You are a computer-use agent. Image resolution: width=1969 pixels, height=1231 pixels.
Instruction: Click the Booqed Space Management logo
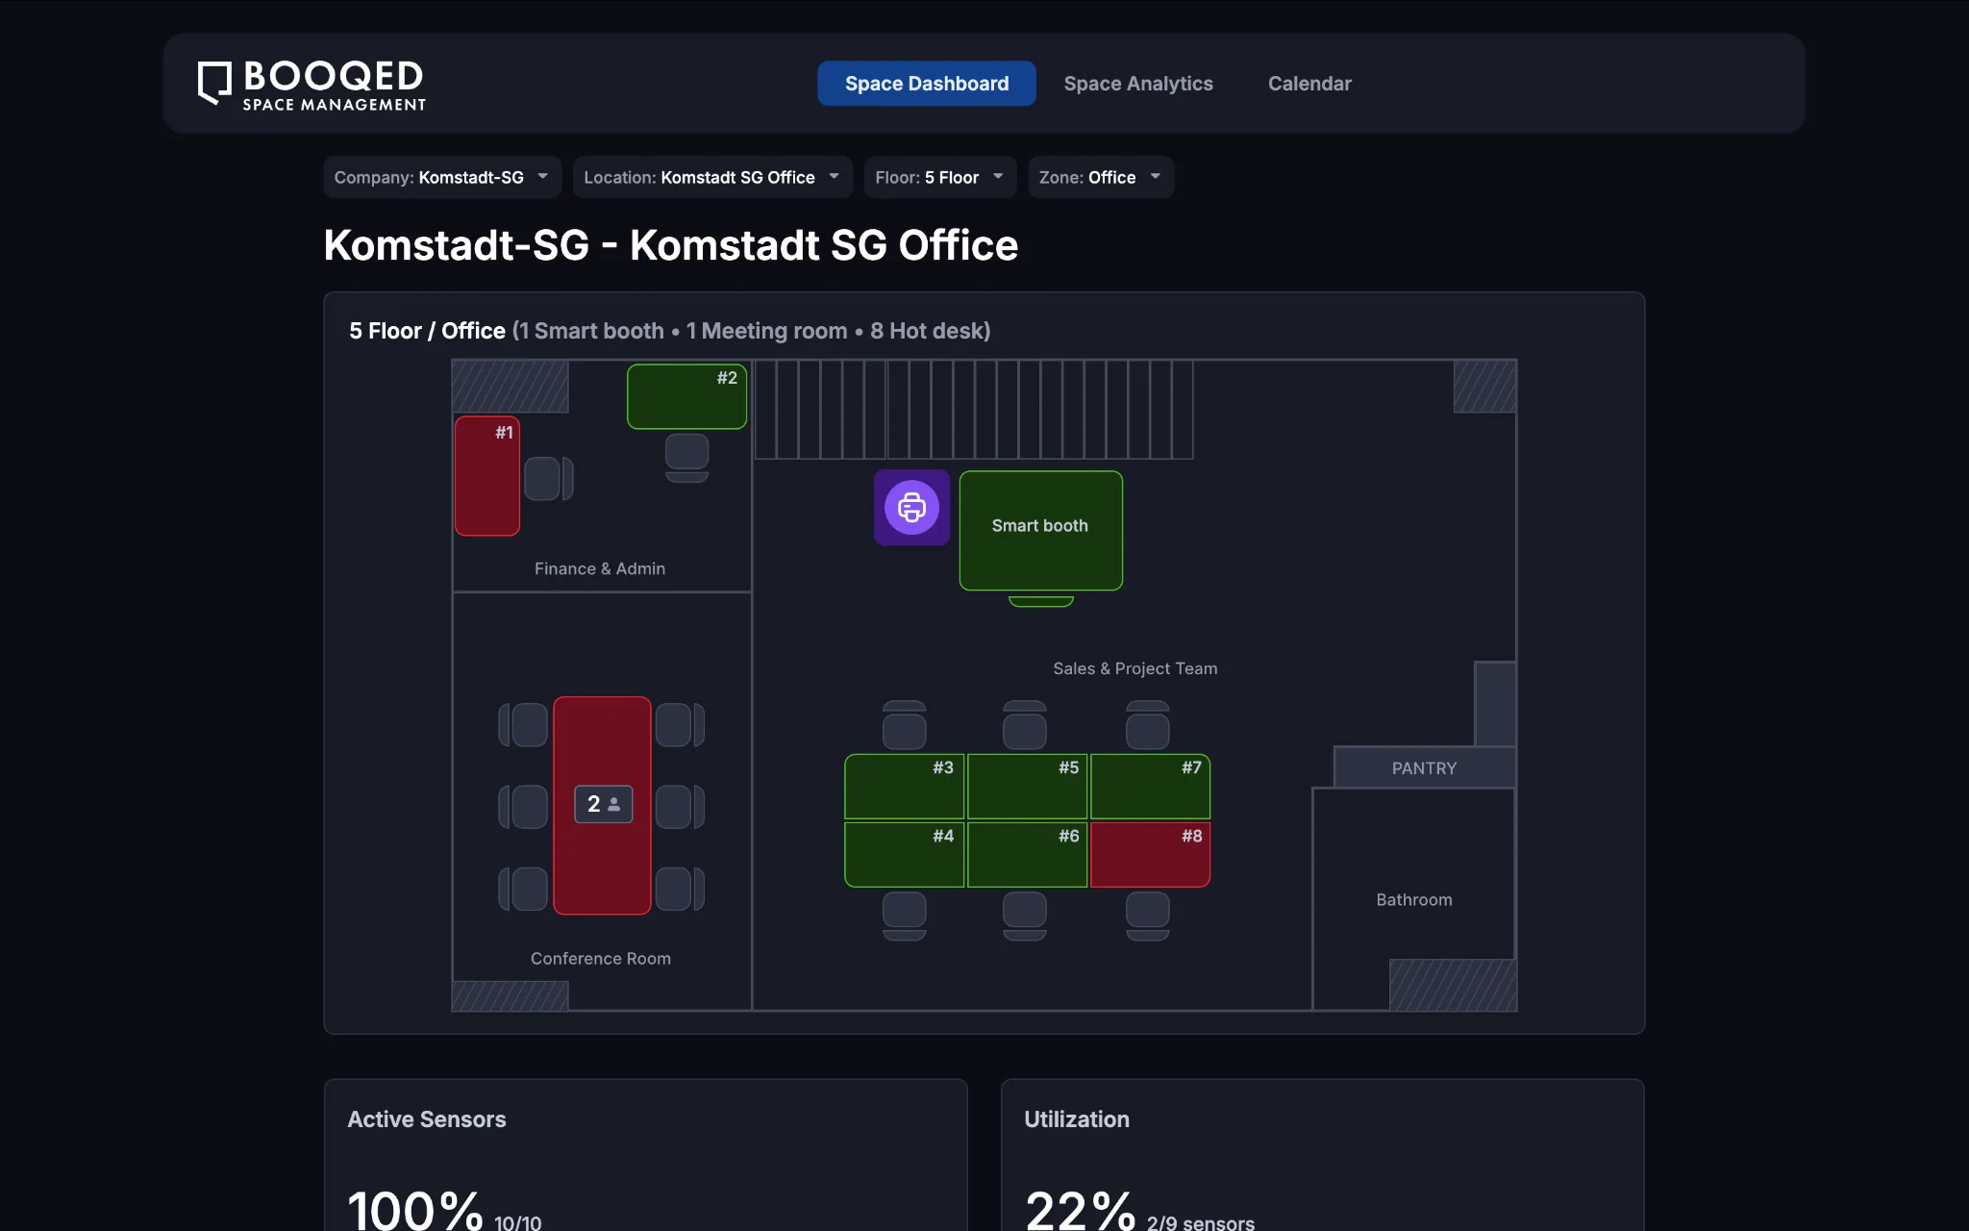[312, 85]
